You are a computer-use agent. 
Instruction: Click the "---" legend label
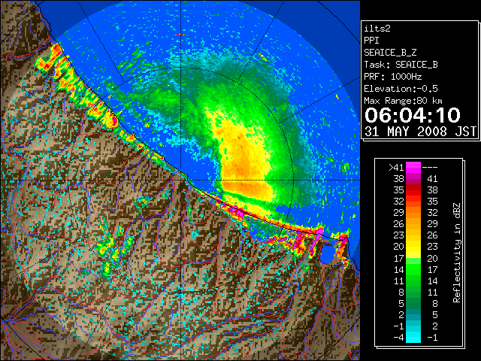coord(430,167)
